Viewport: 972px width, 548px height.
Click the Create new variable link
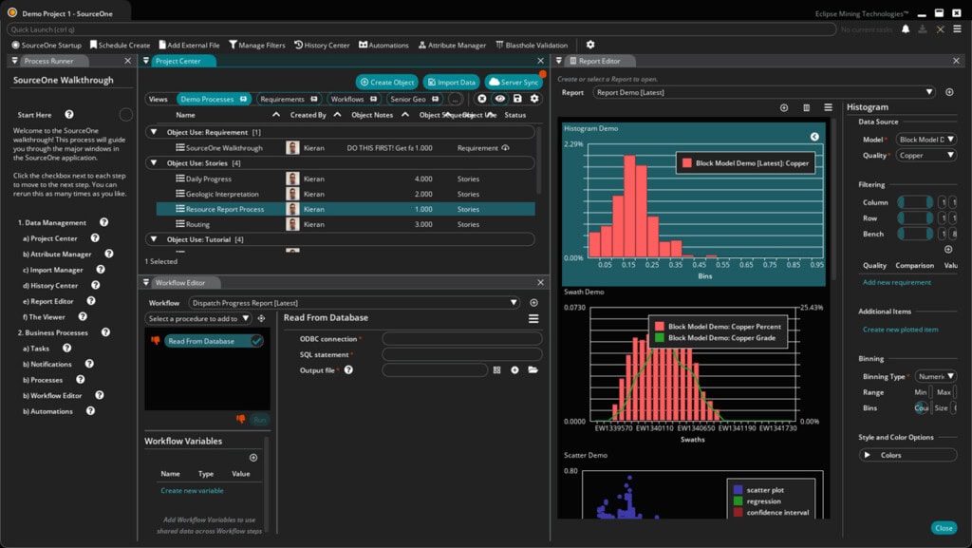tap(192, 490)
